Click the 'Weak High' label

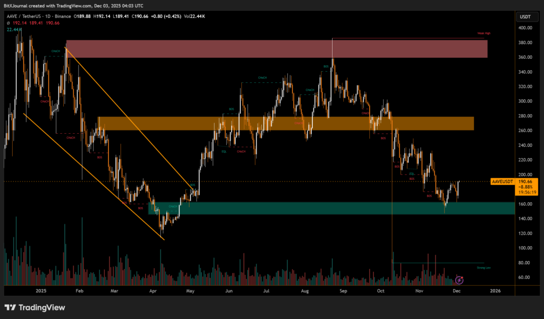pos(483,33)
